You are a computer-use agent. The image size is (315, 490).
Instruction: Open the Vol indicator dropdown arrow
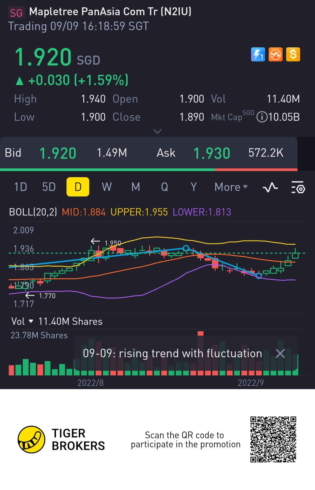[x=31, y=321]
